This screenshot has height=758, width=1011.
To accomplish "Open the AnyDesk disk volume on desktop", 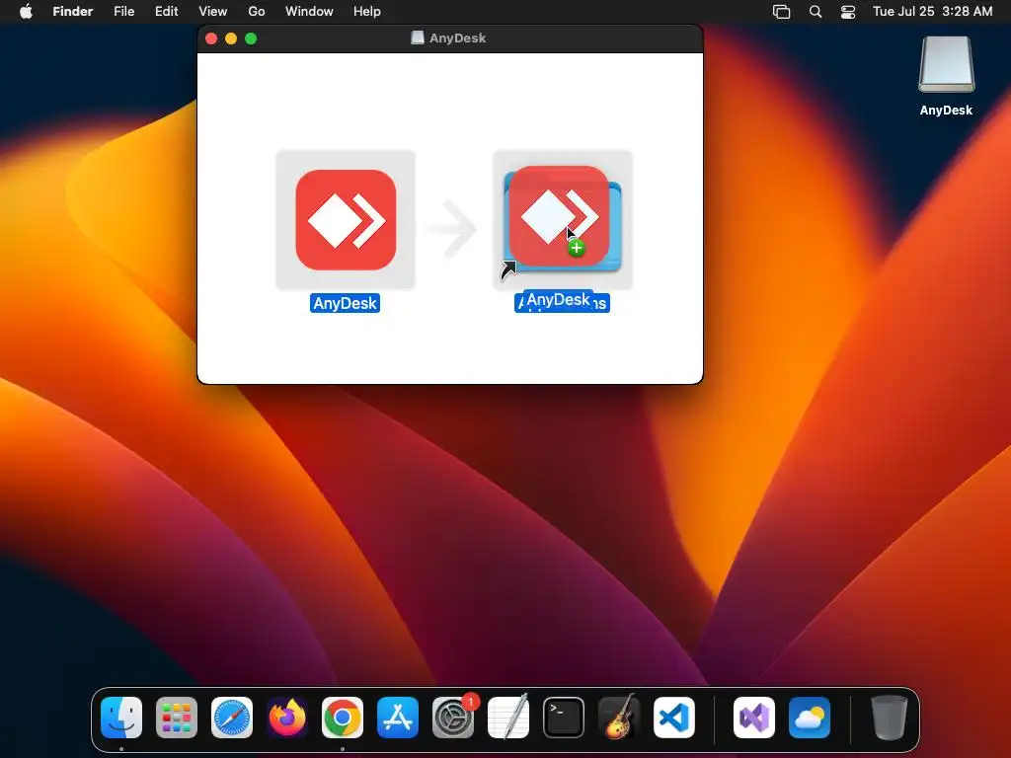I will 946,64.
